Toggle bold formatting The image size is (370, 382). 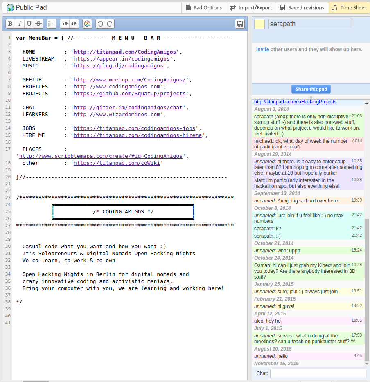click(x=10, y=24)
